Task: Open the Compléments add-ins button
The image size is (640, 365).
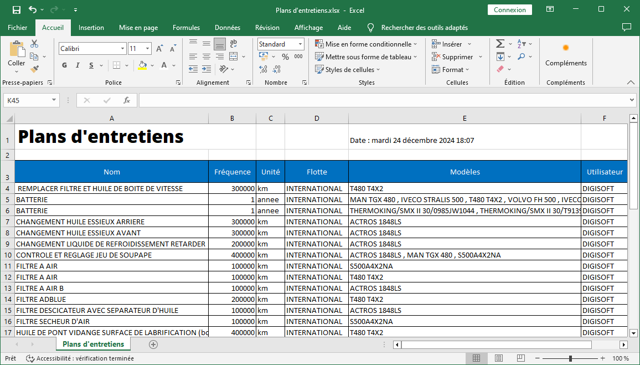Action: click(566, 55)
